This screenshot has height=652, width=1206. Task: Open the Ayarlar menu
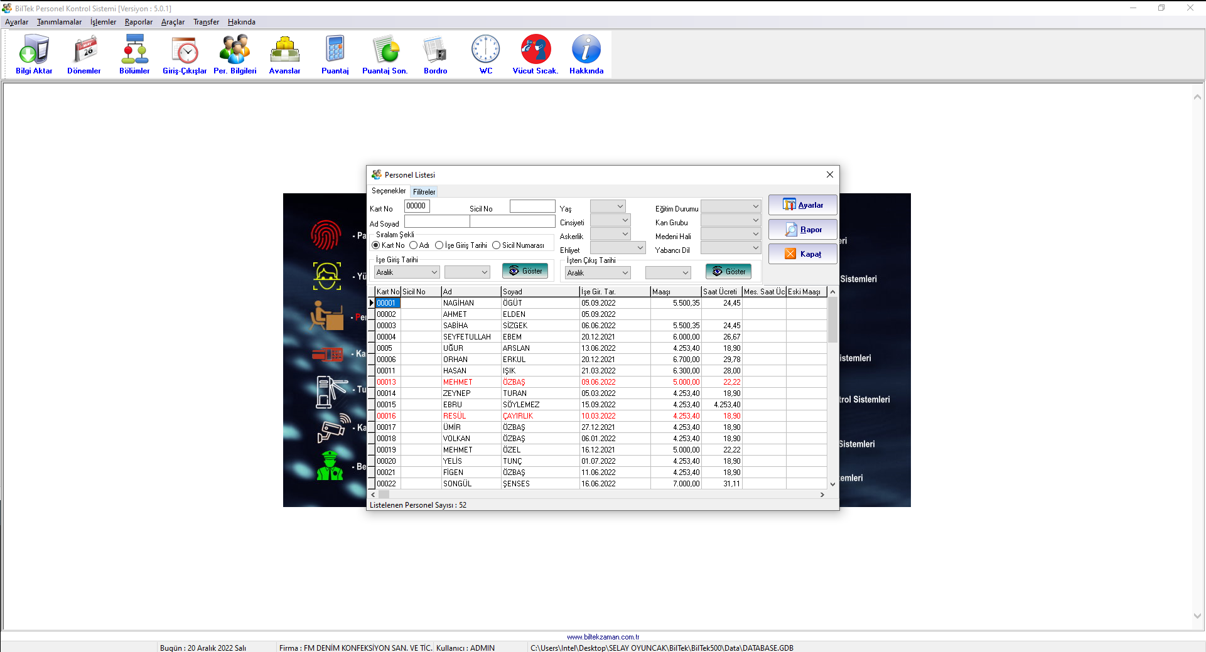click(x=16, y=22)
